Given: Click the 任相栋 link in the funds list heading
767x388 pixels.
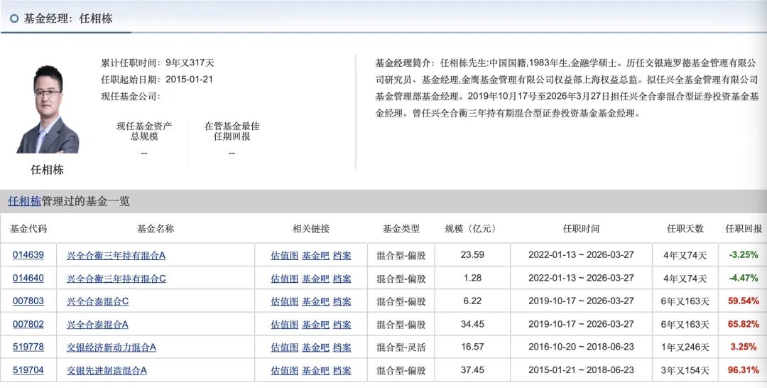Looking at the screenshot, I should tap(24, 201).
